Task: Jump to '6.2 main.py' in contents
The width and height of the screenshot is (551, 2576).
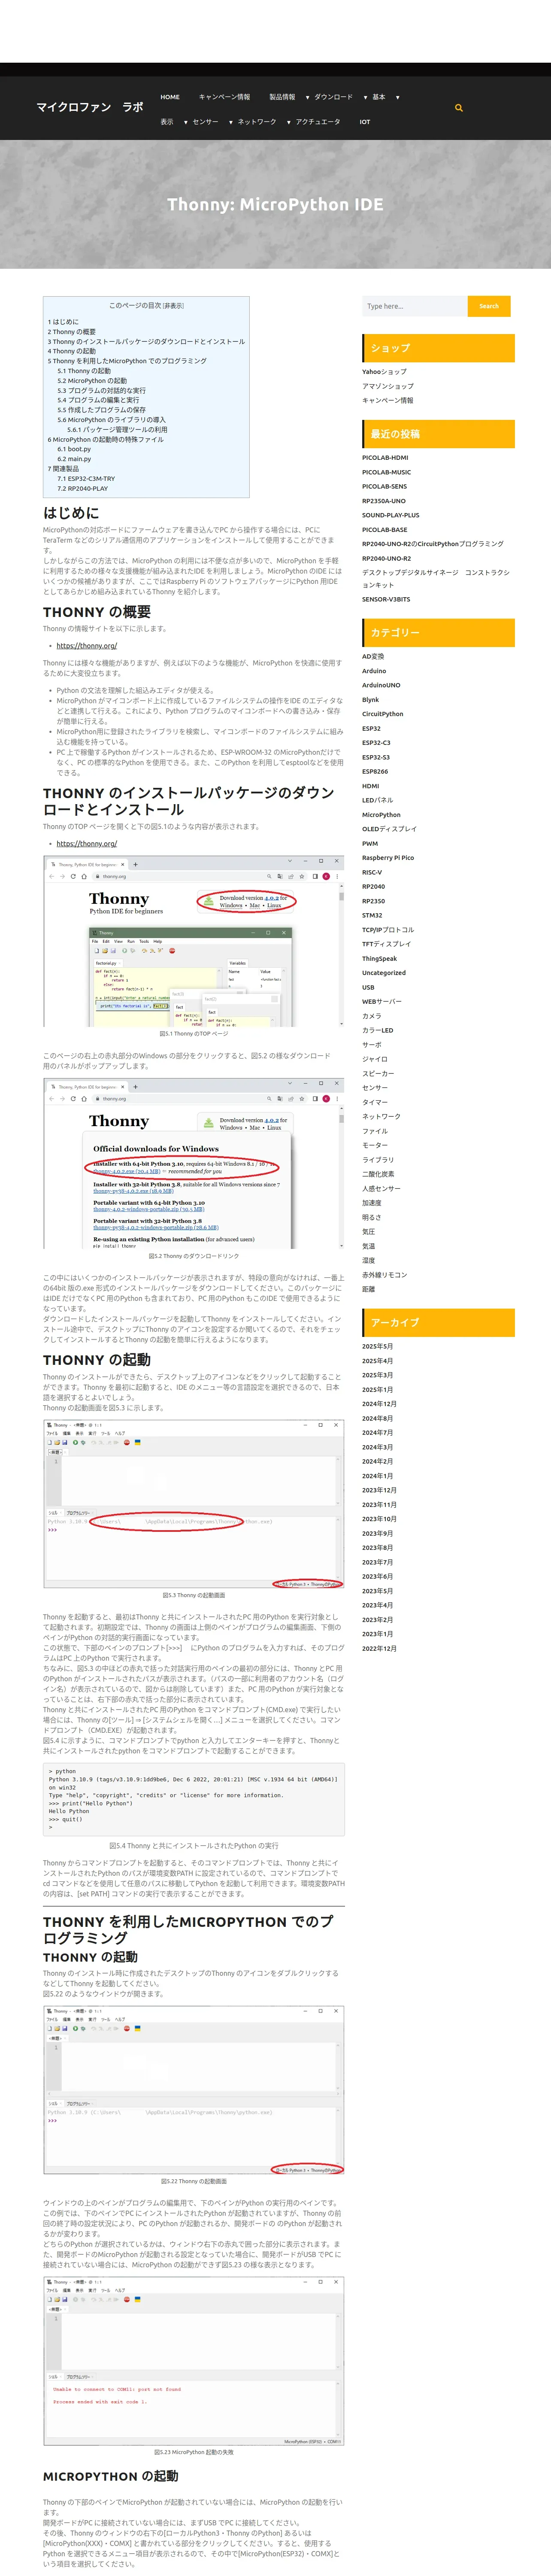Action: click(x=74, y=459)
